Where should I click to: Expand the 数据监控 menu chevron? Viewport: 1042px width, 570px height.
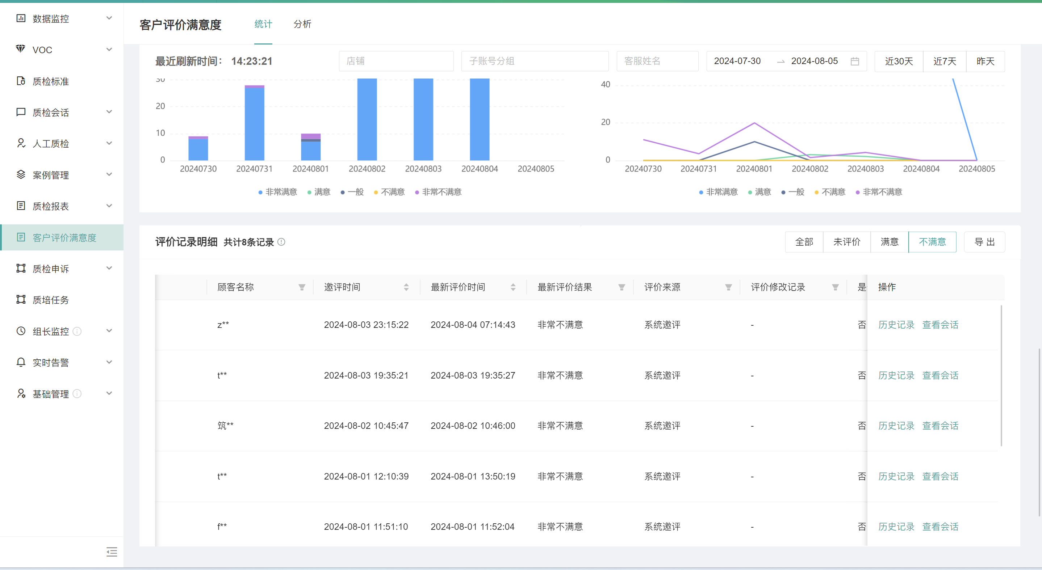click(109, 18)
